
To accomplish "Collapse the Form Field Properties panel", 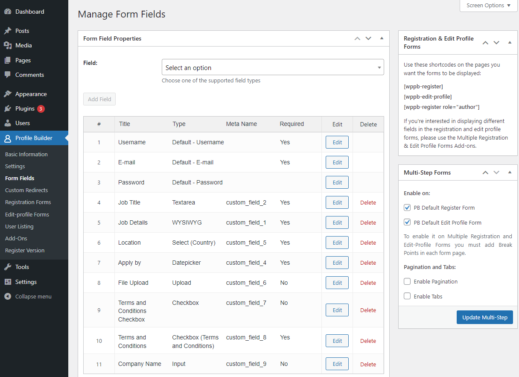I will 382,38.
